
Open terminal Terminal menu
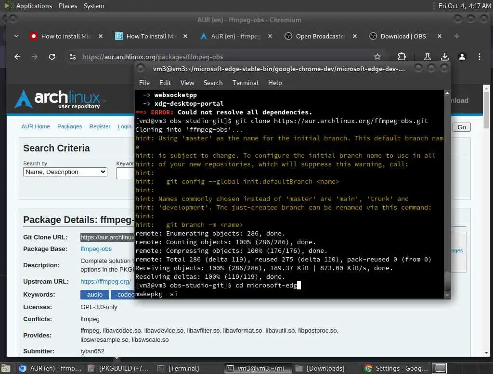coord(245,83)
